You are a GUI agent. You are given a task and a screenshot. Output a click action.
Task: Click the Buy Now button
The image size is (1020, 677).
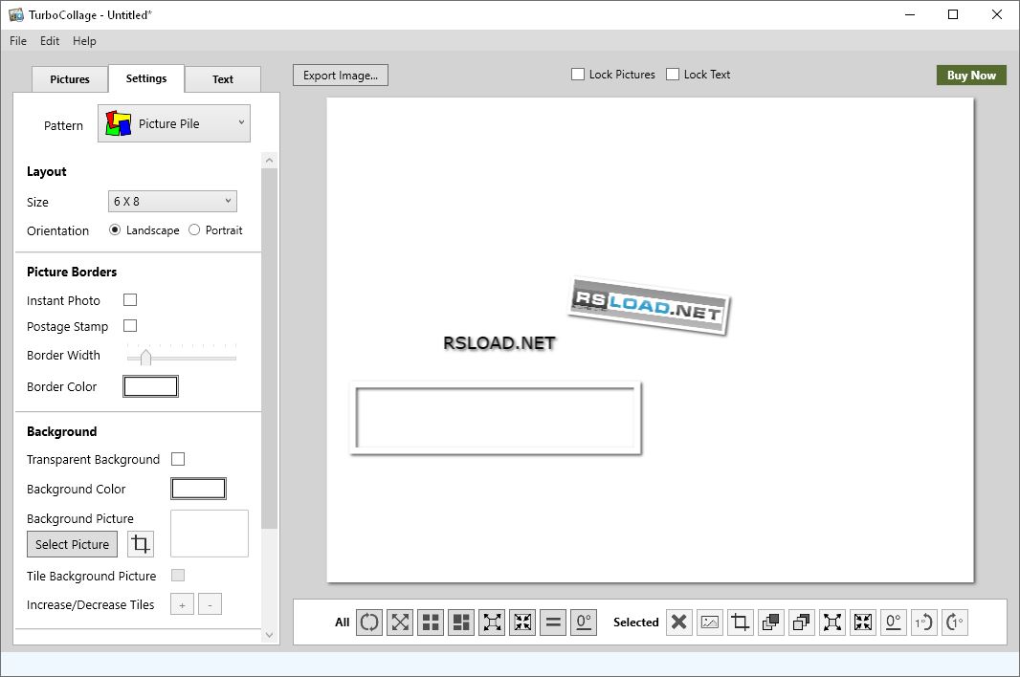click(971, 75)
